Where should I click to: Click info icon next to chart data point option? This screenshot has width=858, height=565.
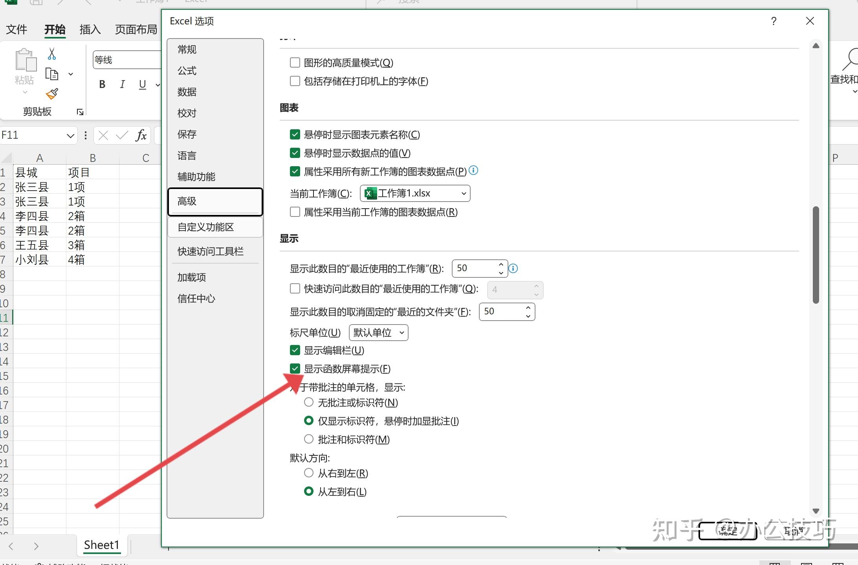coord(474,170)
